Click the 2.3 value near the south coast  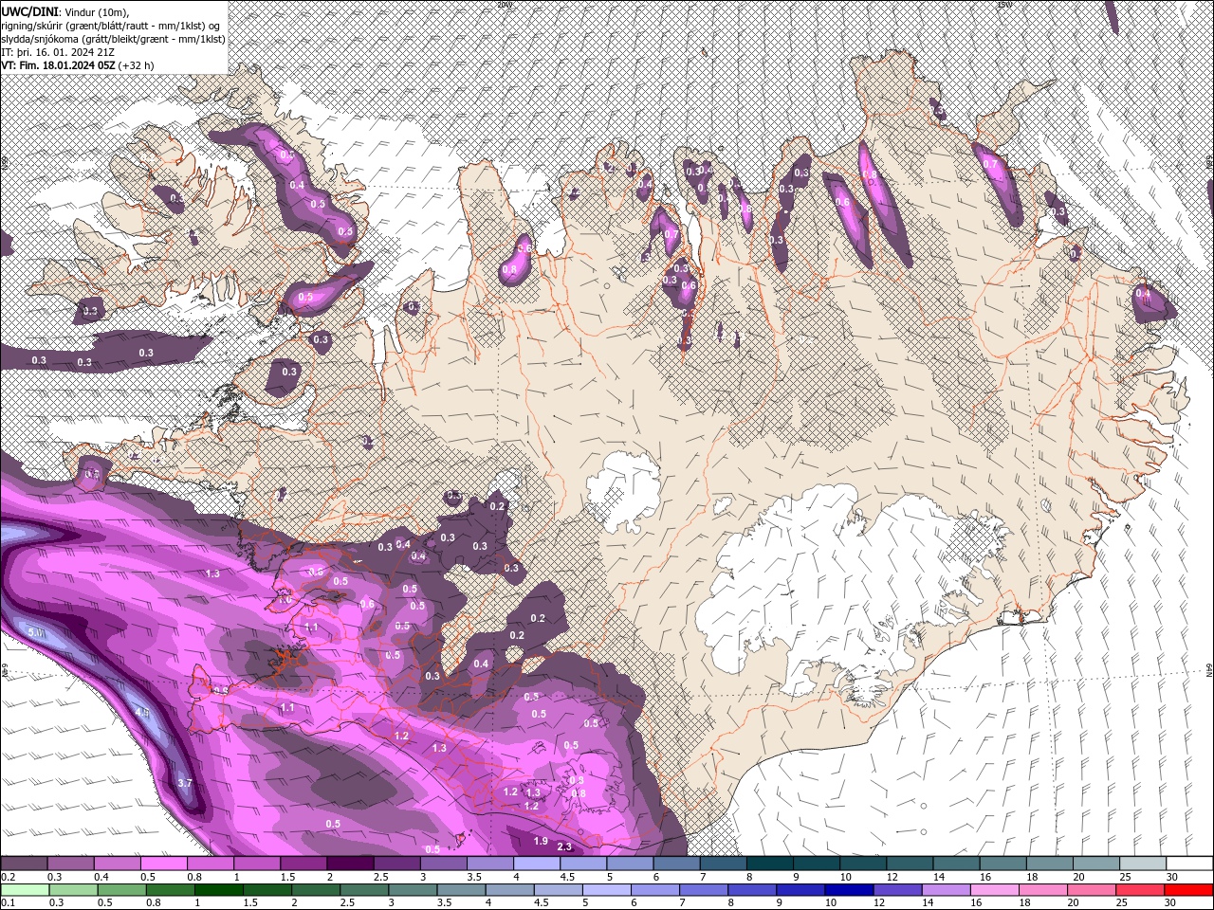coord(564,846)
